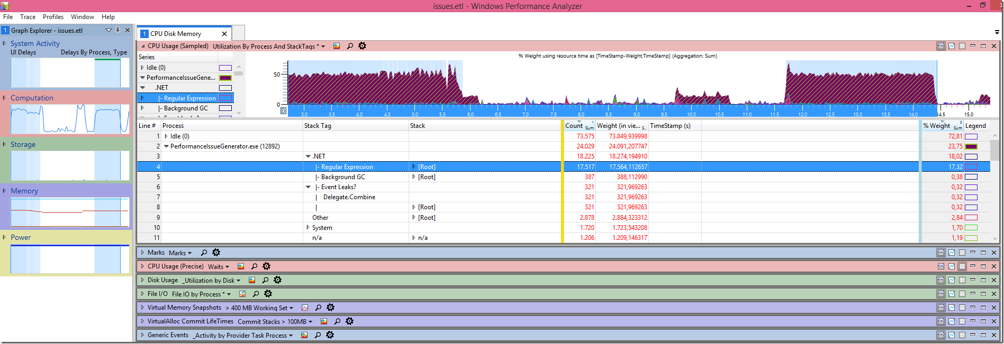
Task: Switch CPU Usage (Sampled) to table-only layout
Action: pos(962,46)
